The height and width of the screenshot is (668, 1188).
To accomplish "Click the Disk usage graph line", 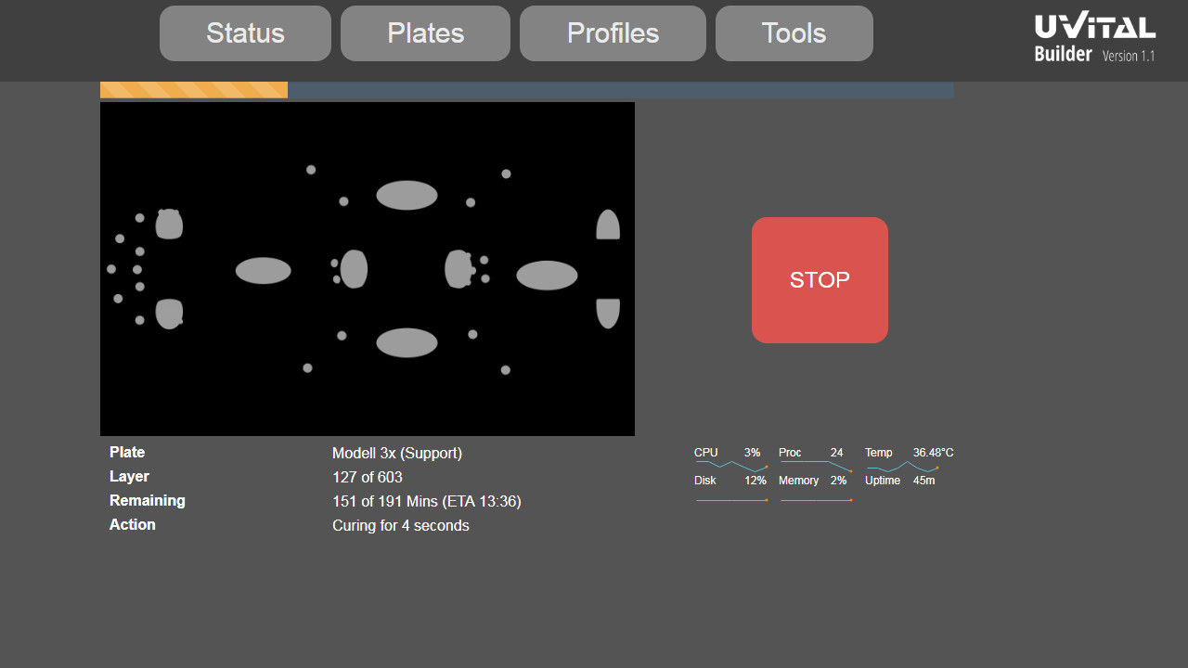I will tap(731, 500).
